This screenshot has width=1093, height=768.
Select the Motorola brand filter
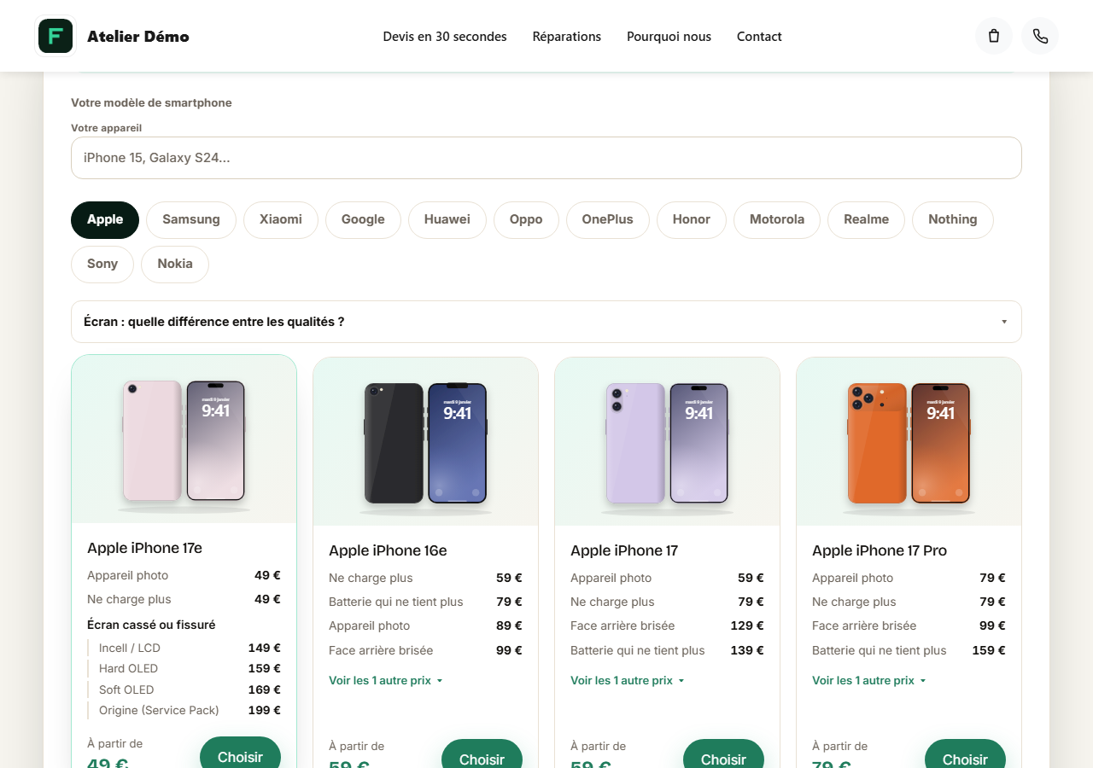(777, 219)
